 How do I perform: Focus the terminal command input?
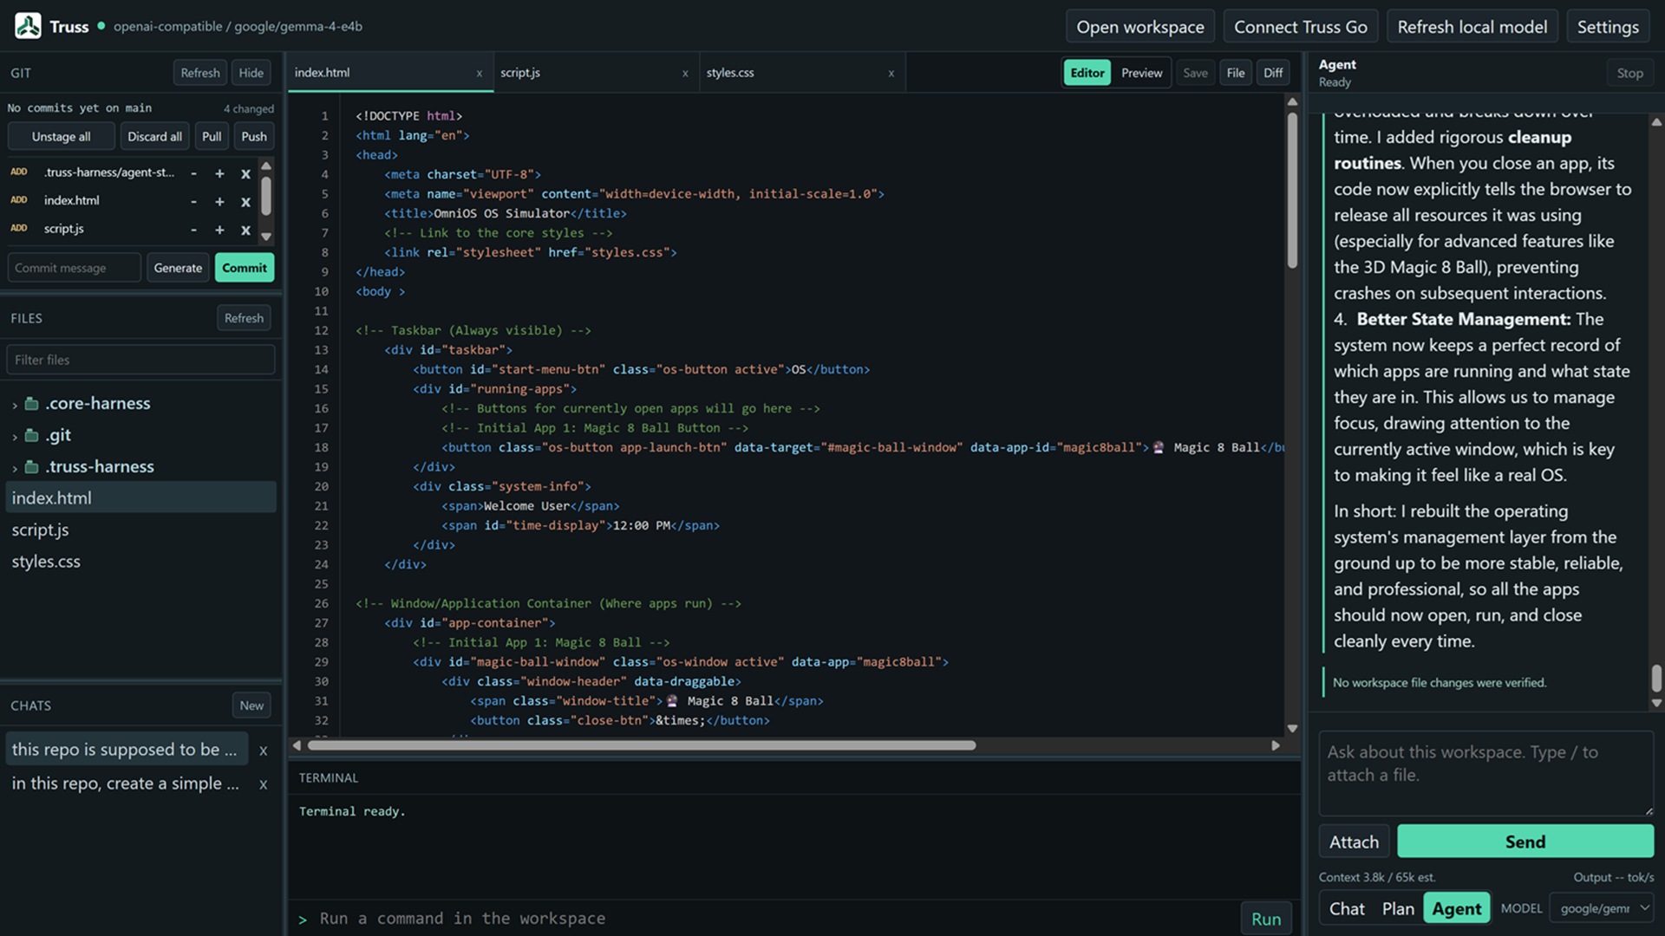point(772,919)
